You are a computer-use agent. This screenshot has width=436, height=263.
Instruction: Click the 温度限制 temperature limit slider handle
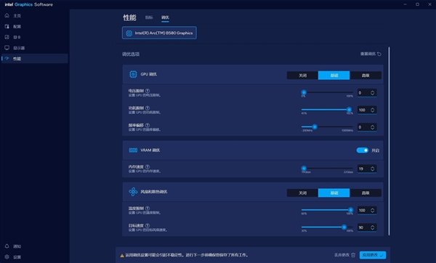(x=351, y=210)
